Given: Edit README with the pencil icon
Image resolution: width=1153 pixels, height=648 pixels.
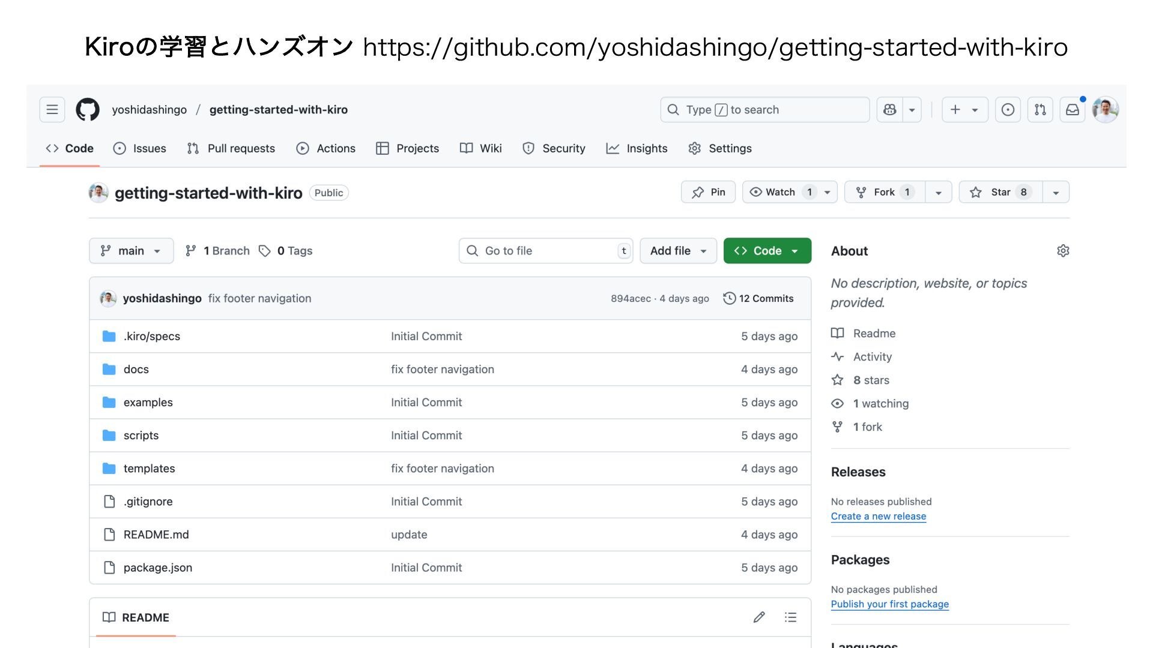Looking at the screenshot, I should point(759,617).
